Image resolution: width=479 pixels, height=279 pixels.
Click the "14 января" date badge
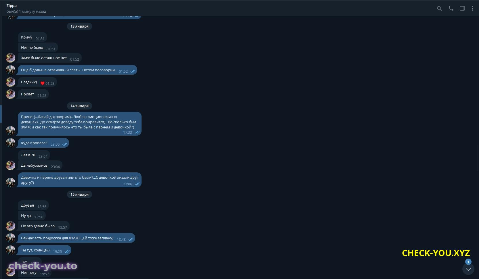coord(79,106)
